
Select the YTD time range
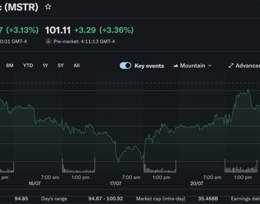pos(28,66)
